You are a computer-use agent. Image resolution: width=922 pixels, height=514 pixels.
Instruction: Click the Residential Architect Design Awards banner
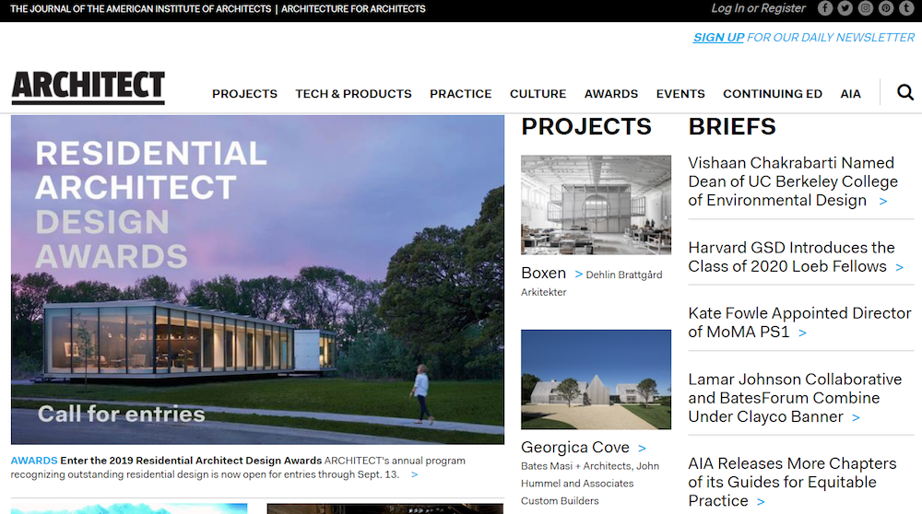point(257,280)
